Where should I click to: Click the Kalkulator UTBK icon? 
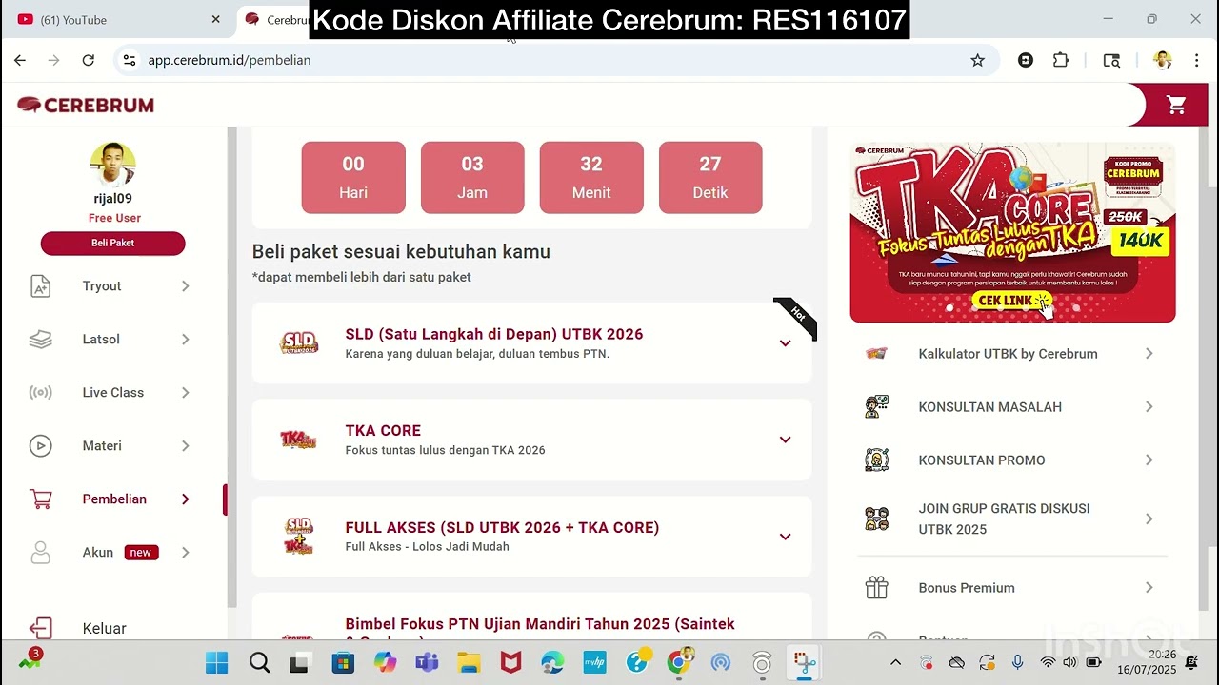pyautogui.click(x=876, y=354)
